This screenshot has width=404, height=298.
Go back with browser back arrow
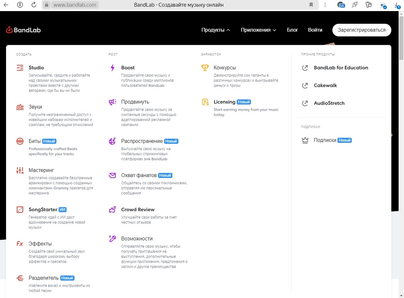[x=6, y=5]
